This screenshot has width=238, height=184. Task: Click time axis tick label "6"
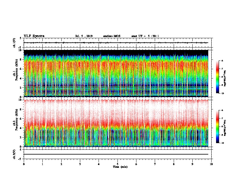pos(136,164)
